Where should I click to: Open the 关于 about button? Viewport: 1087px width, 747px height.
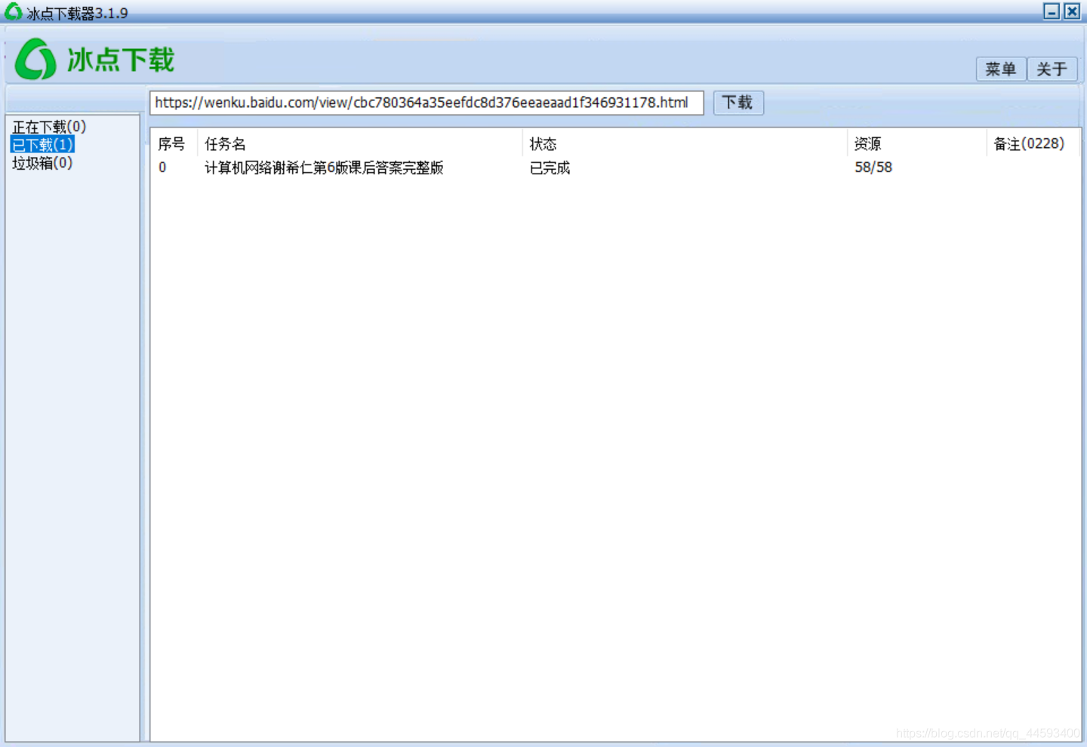tap(1052, 69)
